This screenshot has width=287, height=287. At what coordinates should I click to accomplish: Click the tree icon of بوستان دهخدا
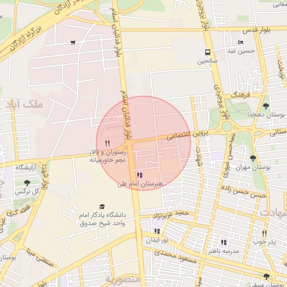pyautogui.click(x=266, y=106)
